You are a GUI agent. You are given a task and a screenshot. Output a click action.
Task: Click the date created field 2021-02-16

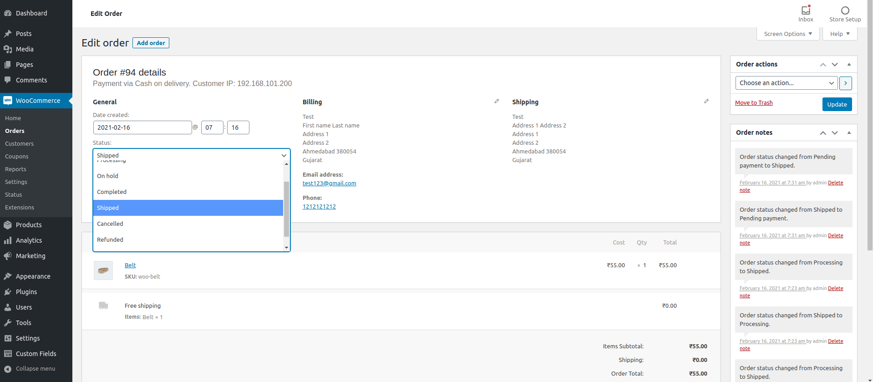coord(142,127)
